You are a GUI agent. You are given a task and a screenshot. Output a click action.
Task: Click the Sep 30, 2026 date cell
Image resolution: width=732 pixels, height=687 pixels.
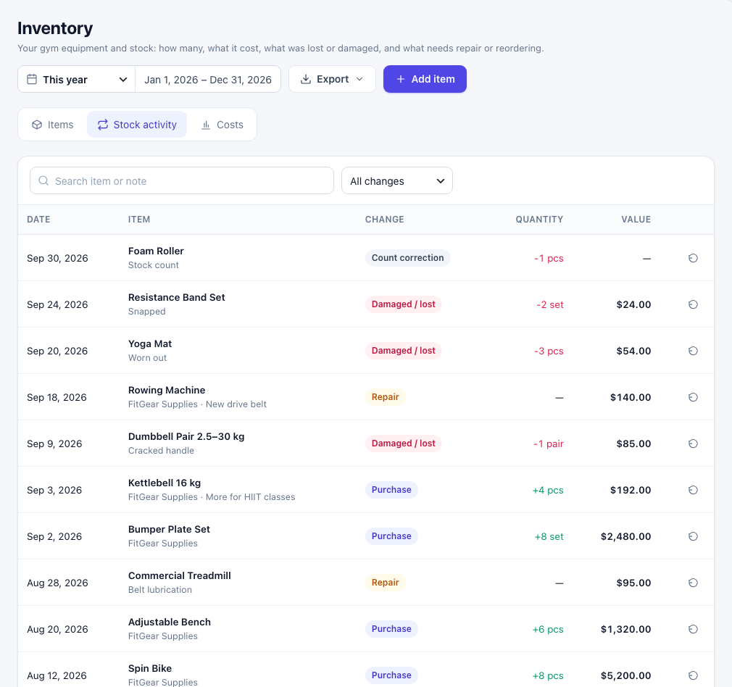coord(57,258)
